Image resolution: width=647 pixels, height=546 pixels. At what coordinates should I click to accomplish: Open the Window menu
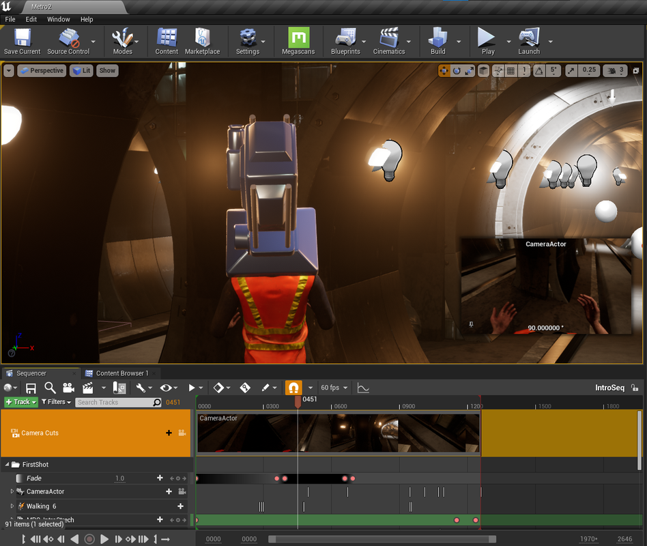[x=59, y=19]
